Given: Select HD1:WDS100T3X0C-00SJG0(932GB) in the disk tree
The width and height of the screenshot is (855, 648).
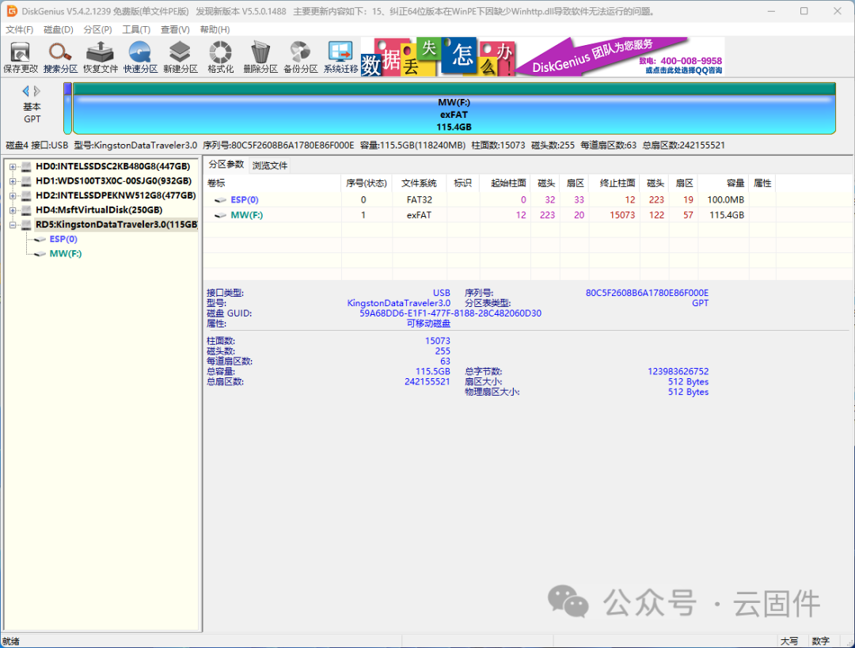Looking at the screenshot, I should pyautogui.click(x=113, y=181).
